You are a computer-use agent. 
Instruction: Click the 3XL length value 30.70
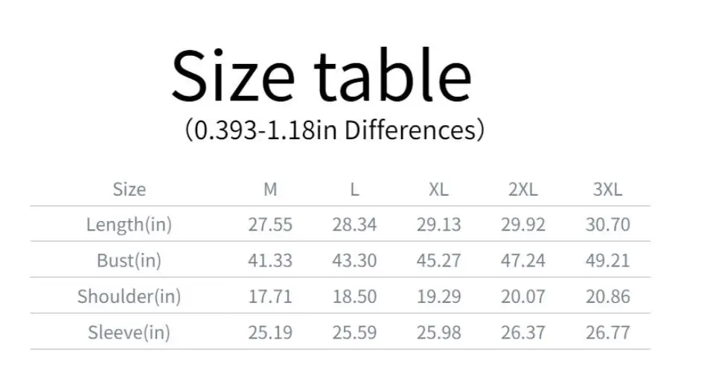[607, 224]
